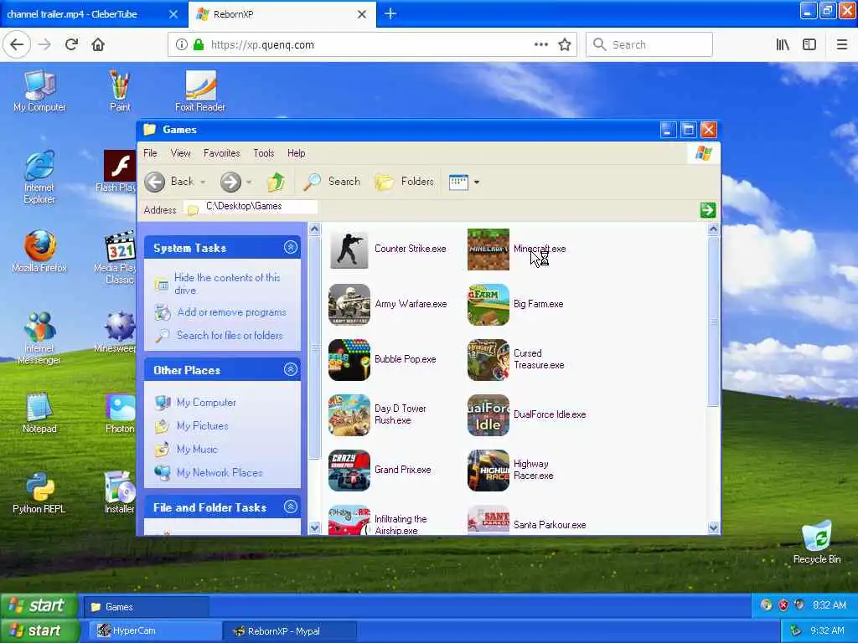Open Day D Tower Rush.exe icon
This screenshot has width=858, height=643.
point(349,415)
